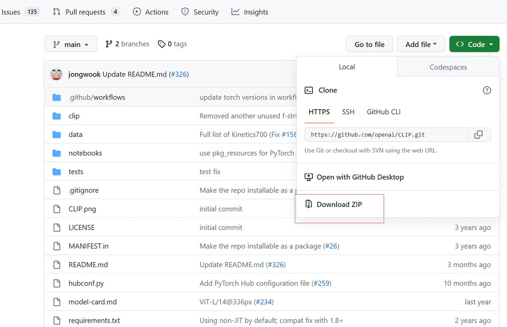Screen dimensions: 507x327
Task: Click the Open with GitHub Desktop icon
Action: click(x=309, y=177)
